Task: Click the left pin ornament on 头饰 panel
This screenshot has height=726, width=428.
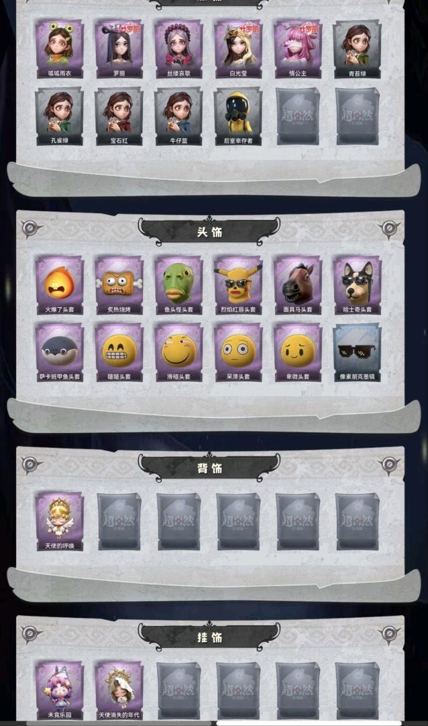Action: coord(30,229)
